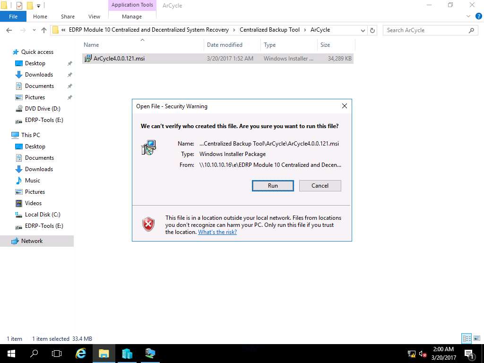The width and height of the screenshot is (484, 363).
Task: Open the Manage tab under Application Tools
Action: (132, 17)
